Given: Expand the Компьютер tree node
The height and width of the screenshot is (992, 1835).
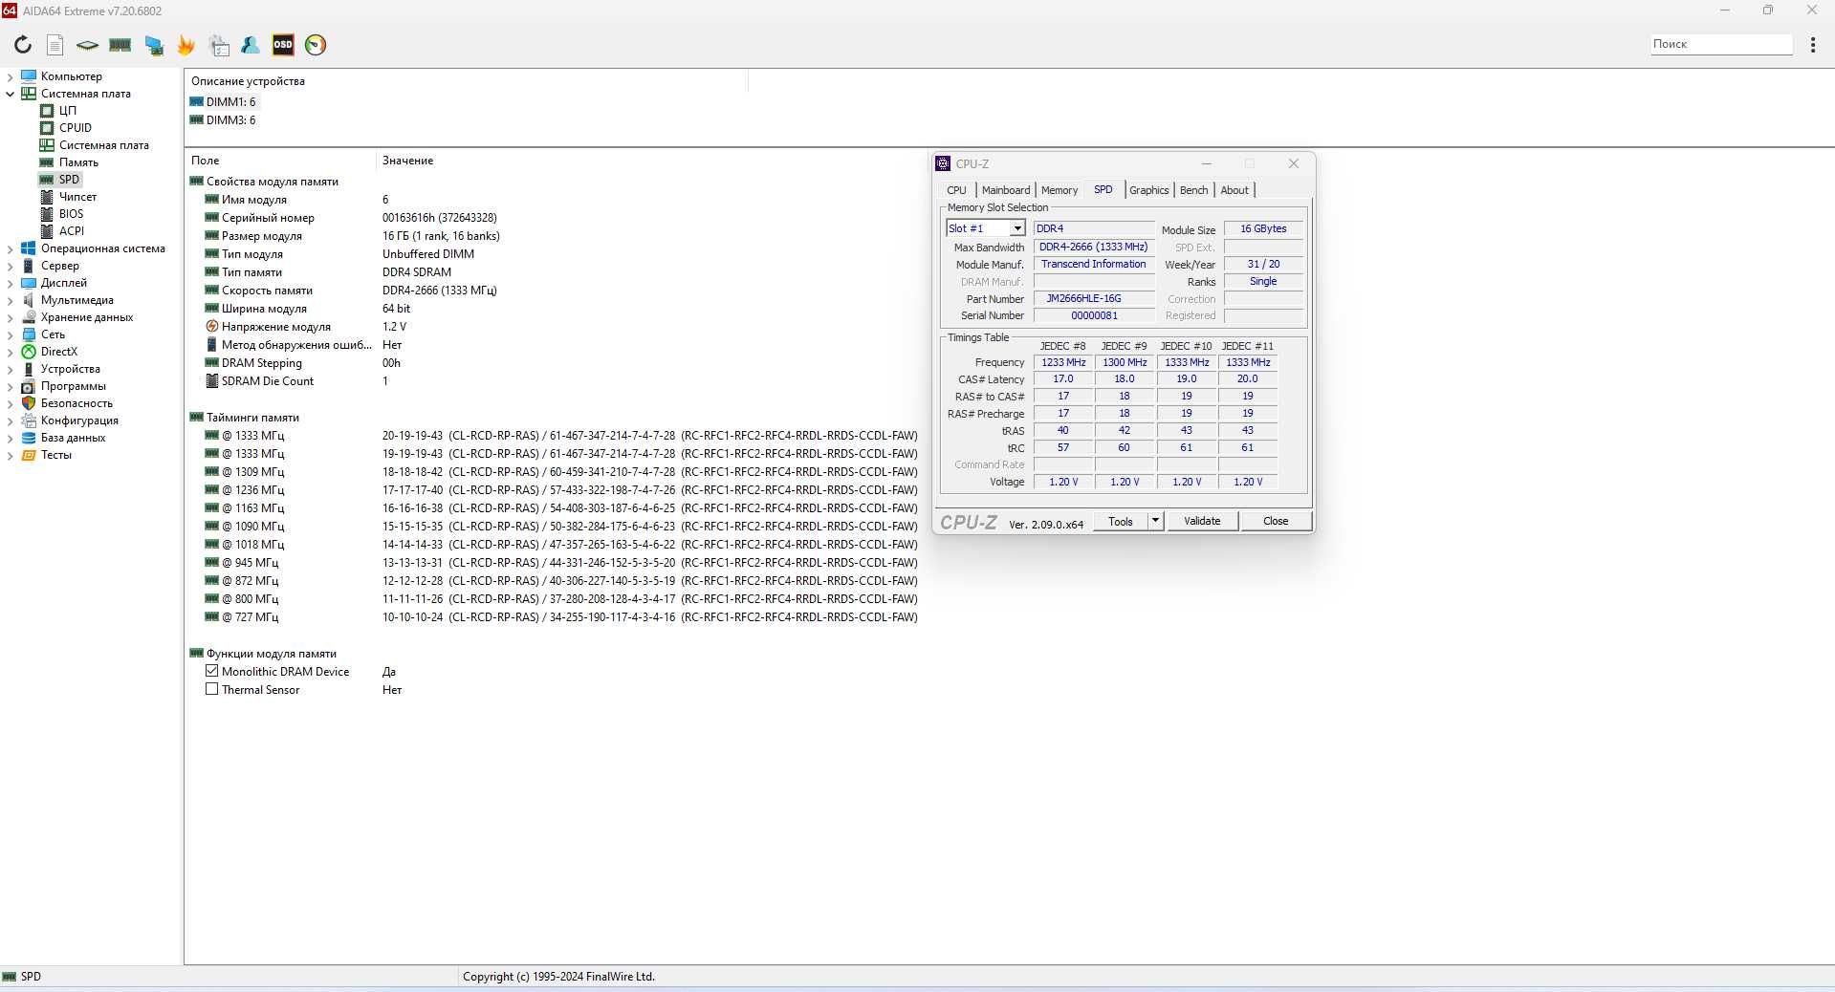Looking at the screenshot, I should (11, 76).
